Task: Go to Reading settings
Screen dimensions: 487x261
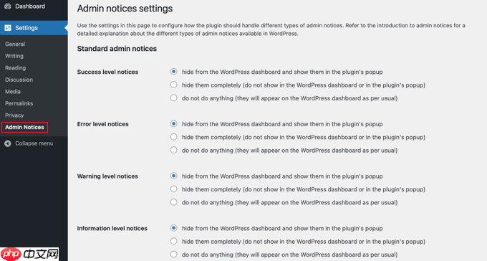Action: coord(15,68)
